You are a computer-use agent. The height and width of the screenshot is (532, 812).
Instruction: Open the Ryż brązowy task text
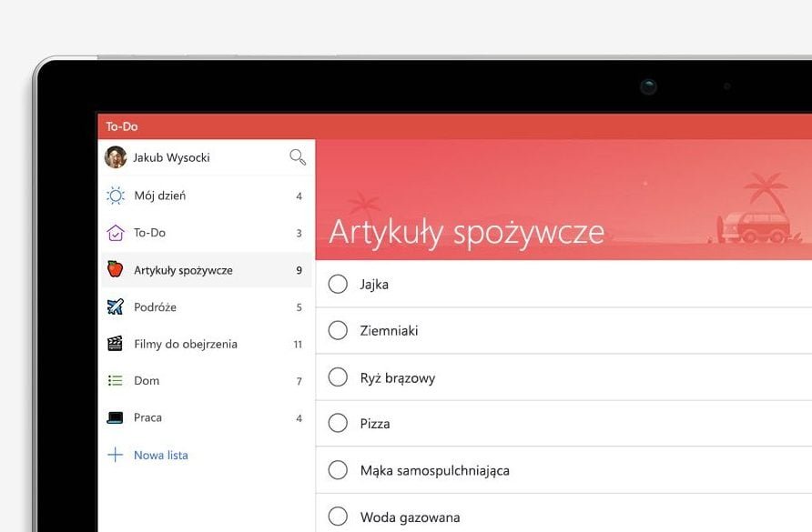pyautogui.click(x=398, y=377)
